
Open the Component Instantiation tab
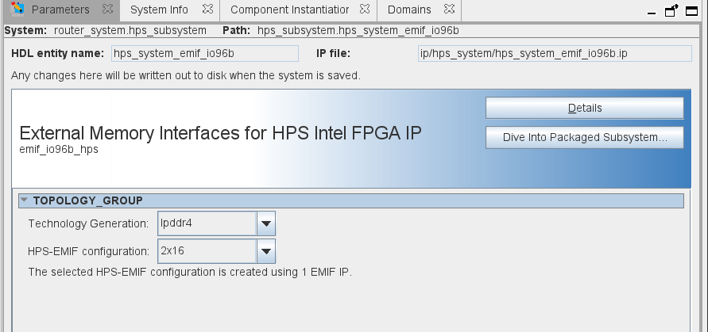pyautogui.click(x=289, y=10)
